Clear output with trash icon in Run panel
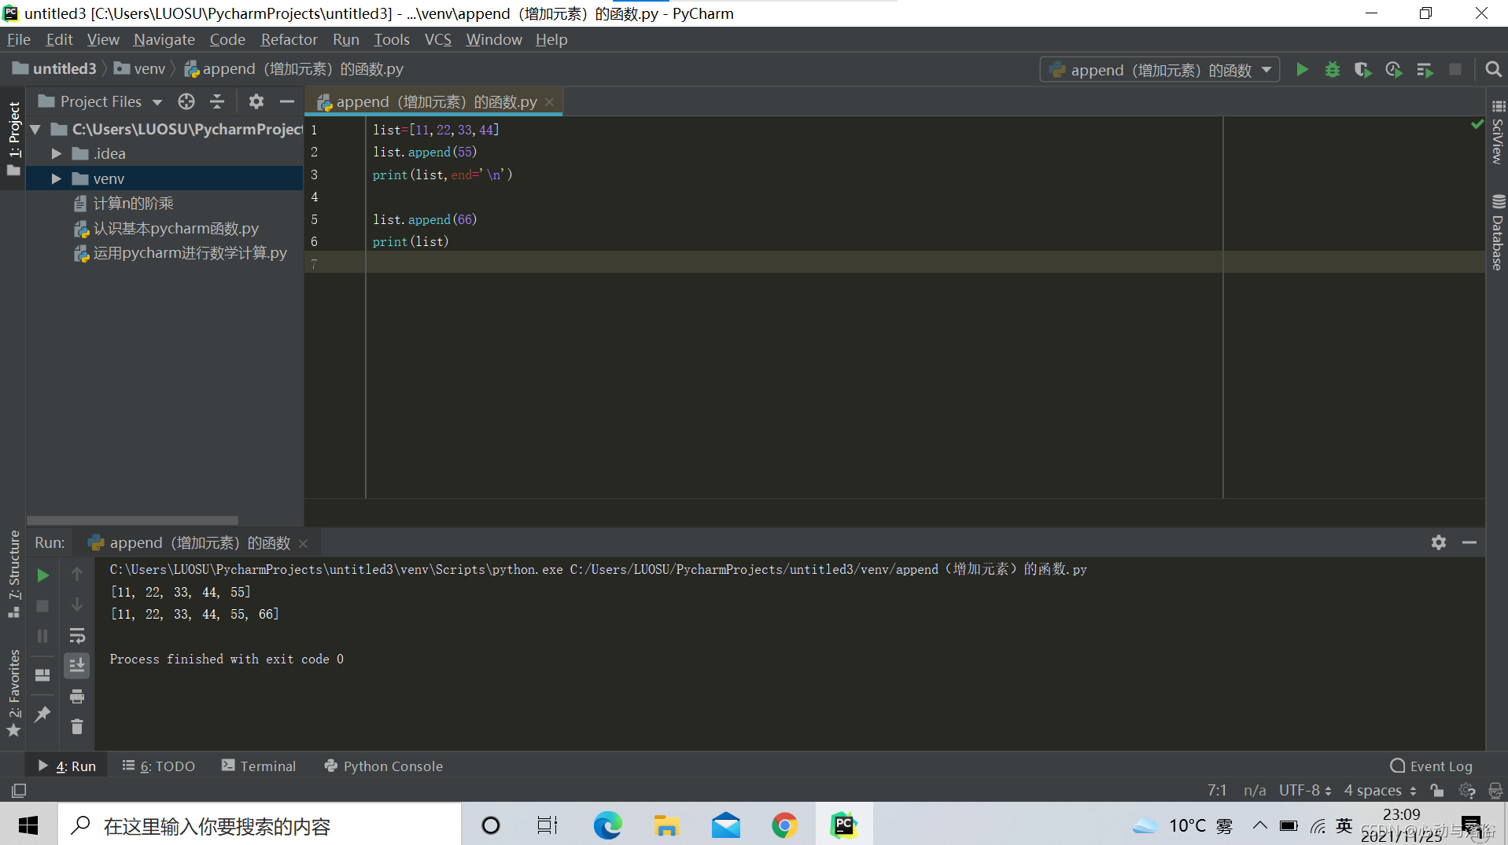The image size is (1508, 845). click(x=77, y=726)
